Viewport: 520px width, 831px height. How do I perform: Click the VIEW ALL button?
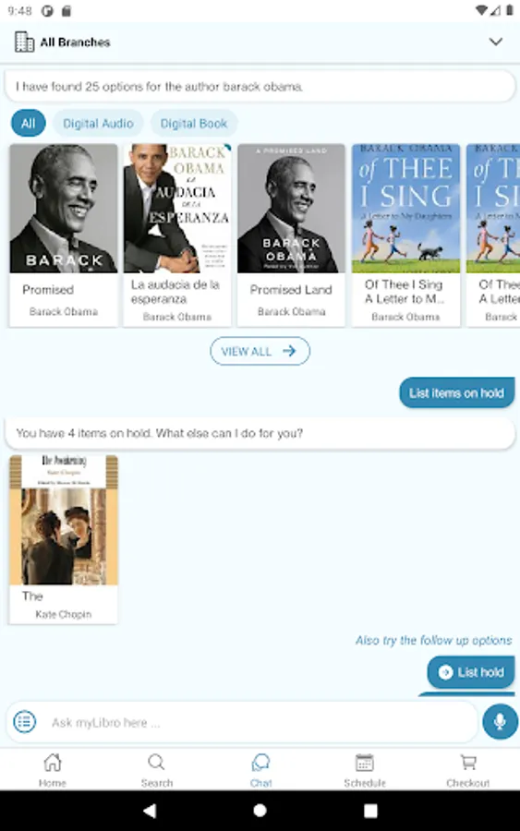[x=260, y=351]
